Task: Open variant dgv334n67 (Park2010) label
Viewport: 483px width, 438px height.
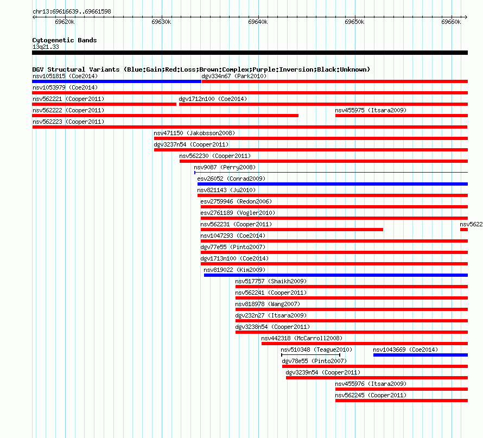Action: [234, 76]
